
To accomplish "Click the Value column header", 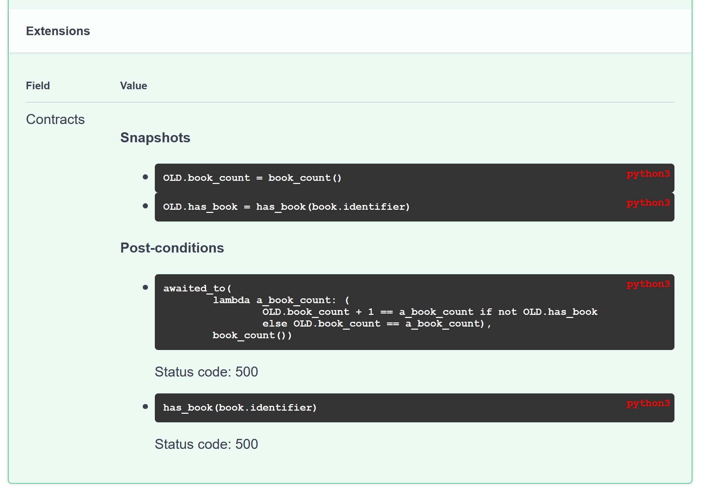I will pyautogui.click(x=133, y=85).
